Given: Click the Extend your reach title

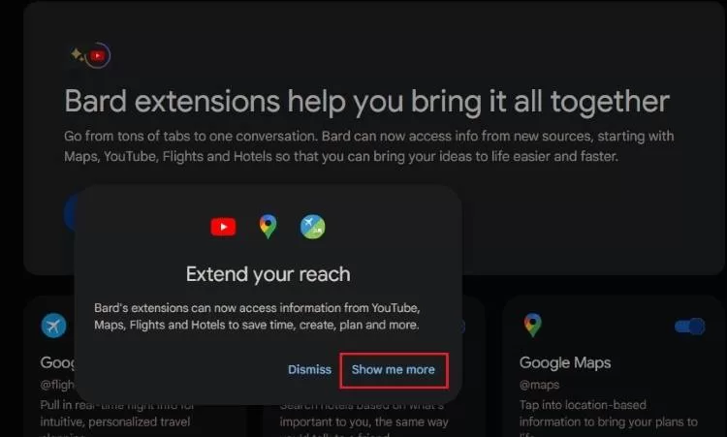Looking at the screenshot, I should (268, 274).
